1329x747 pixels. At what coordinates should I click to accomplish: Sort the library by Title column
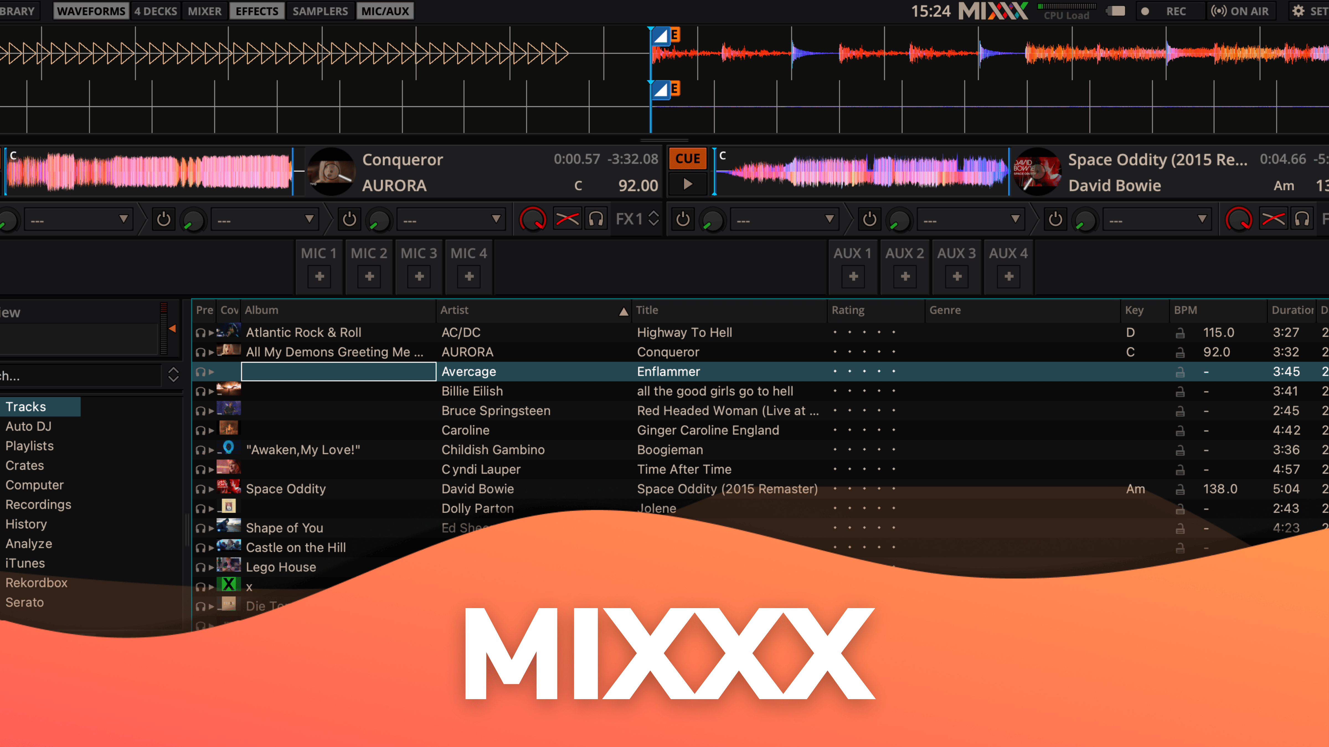[730, 310]
